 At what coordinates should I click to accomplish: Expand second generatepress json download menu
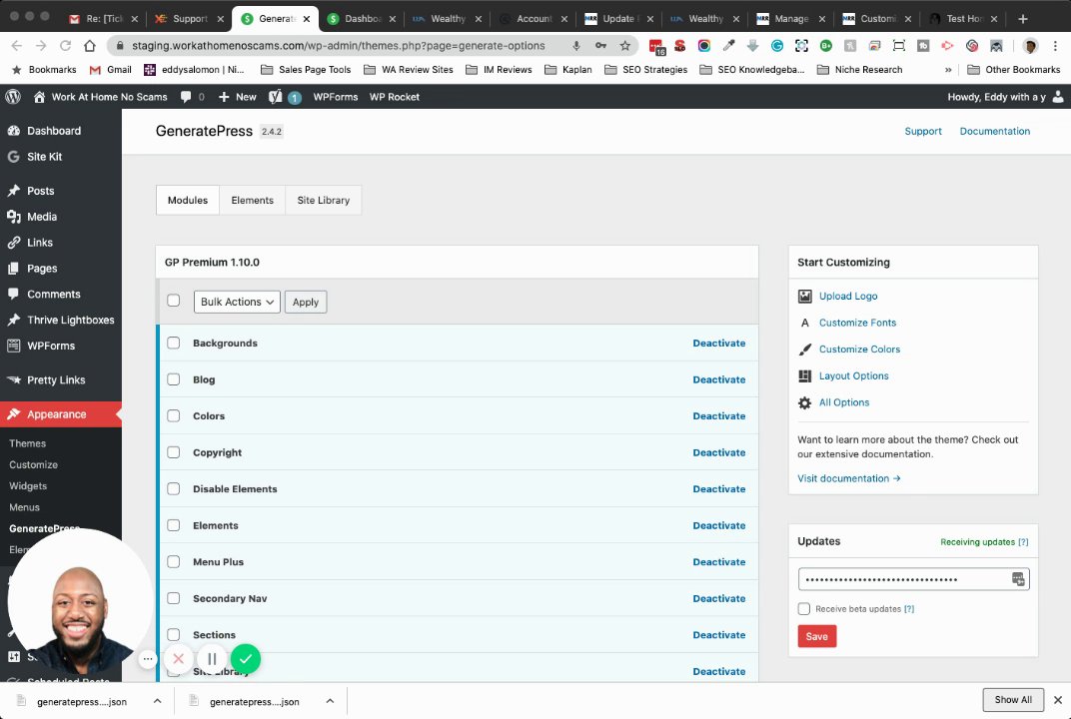(330, 701)
